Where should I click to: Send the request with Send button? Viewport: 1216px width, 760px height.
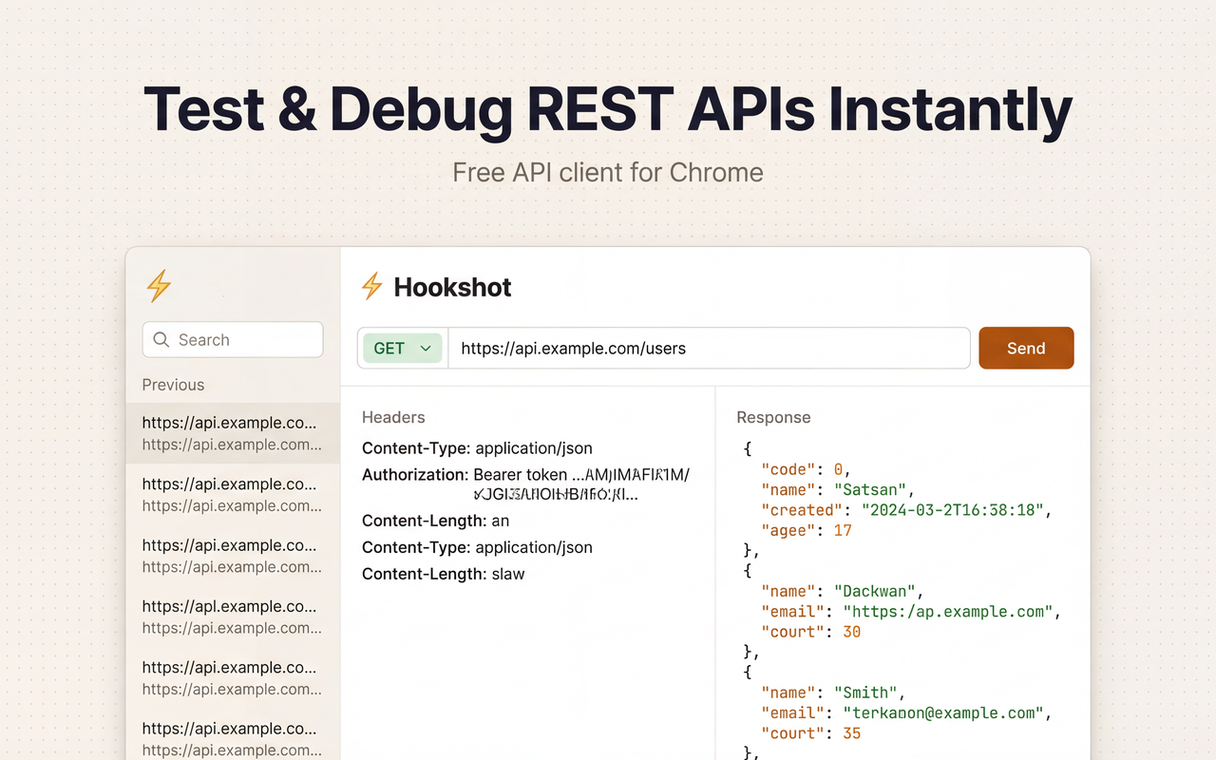1026,348
